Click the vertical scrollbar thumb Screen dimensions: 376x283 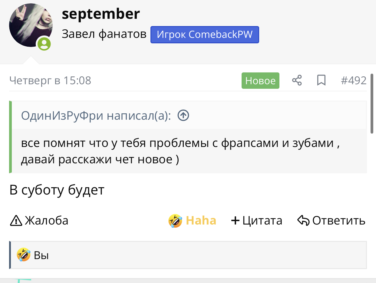[x=372, y=106]
